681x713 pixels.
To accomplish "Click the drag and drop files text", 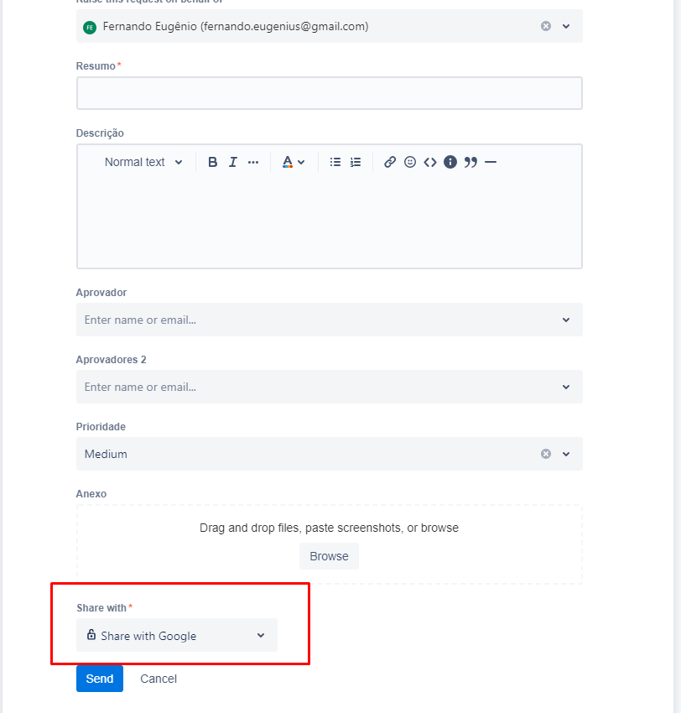I will (329, 528).
